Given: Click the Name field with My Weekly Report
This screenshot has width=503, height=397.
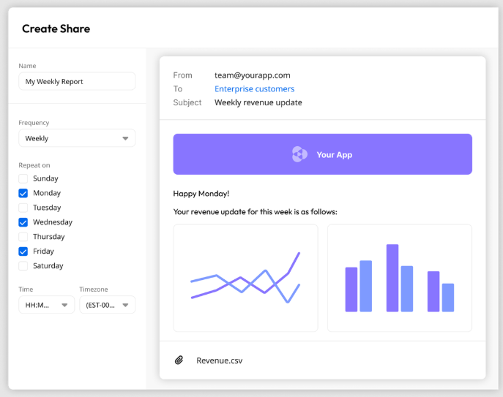Looking at the screenshot, I should (77, 81).
